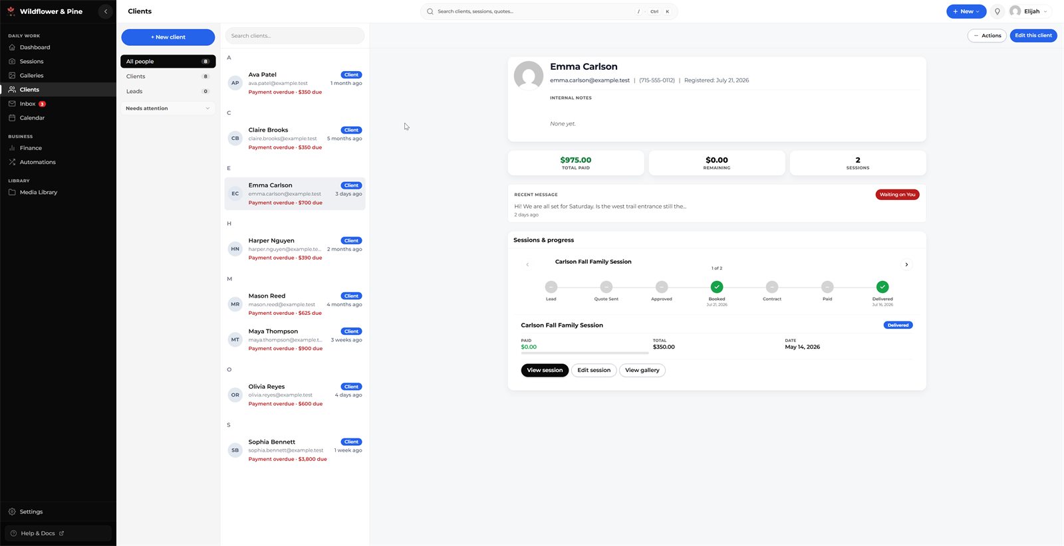Click the + New client button

pyautogui.click(x=168, y=37)
